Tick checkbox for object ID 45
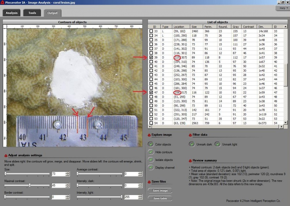The height and width of the screenshot is (206, 290). pyautogui.click(x=151, y=84)
